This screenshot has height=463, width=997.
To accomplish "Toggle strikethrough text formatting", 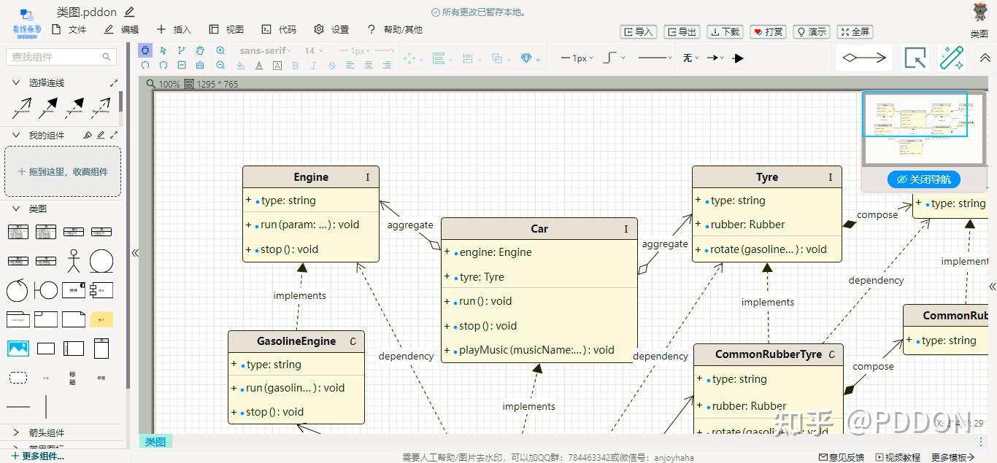I will [x=332, y=66].
